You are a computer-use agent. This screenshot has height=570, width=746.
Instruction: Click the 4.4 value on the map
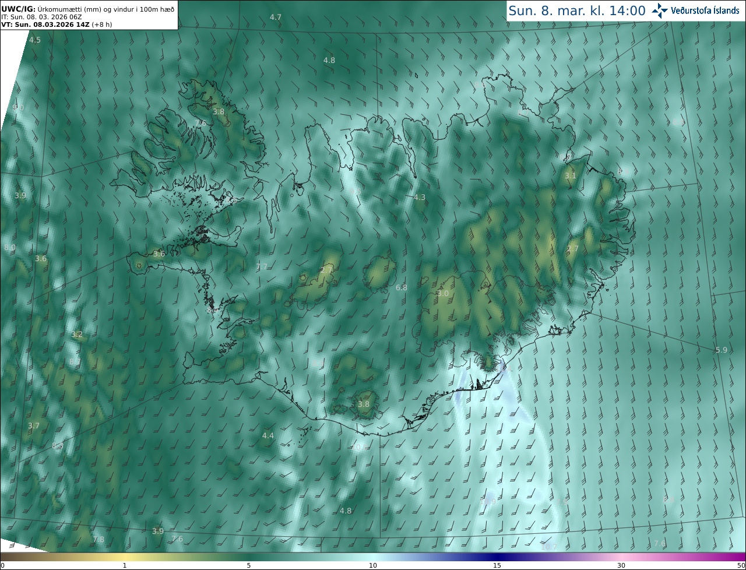(x=268, y=436)
